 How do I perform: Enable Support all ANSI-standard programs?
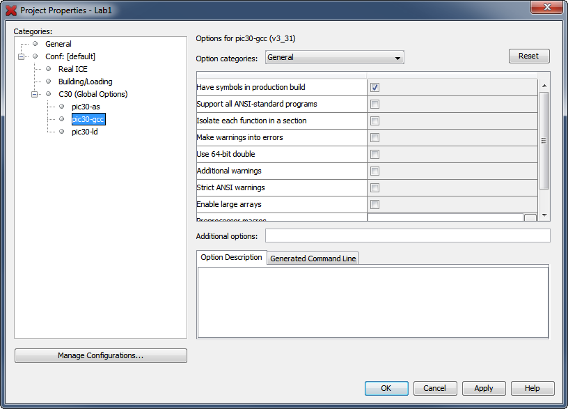(374, 103)
